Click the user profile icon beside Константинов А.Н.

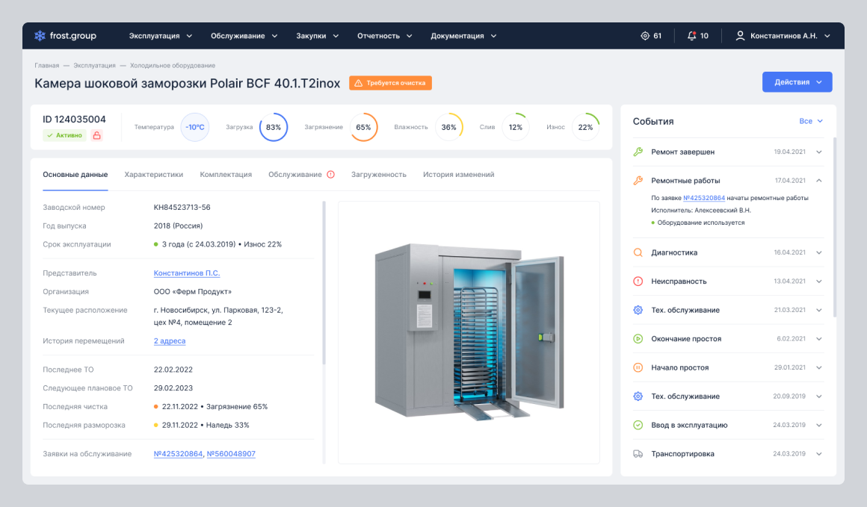(740, 36)
